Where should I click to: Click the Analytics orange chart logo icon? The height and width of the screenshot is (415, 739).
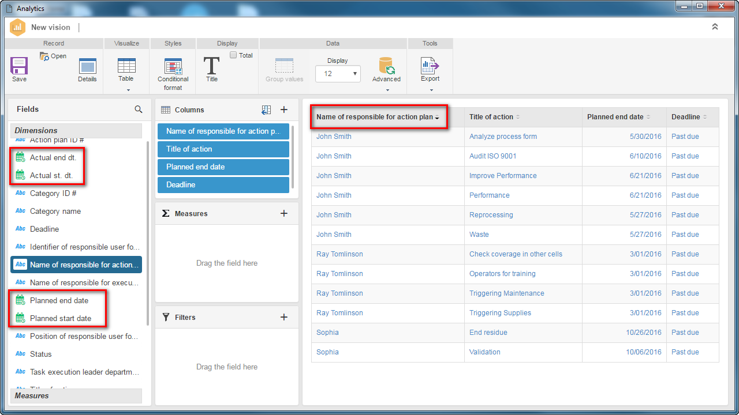(x=18, y=27)
